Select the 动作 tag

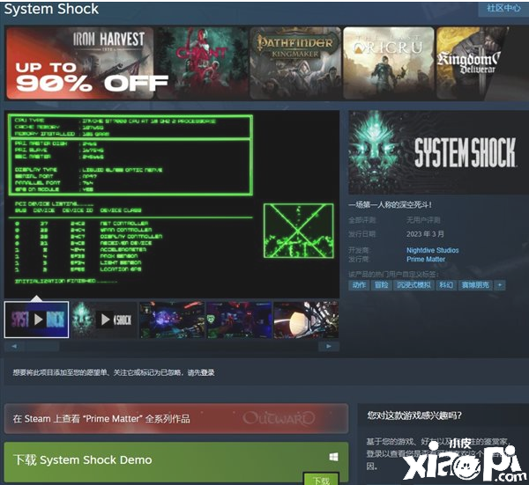(x=359, y=285)
